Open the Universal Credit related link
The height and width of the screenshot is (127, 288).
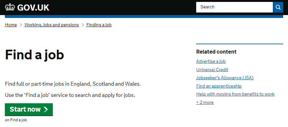(x=212, y=70)
